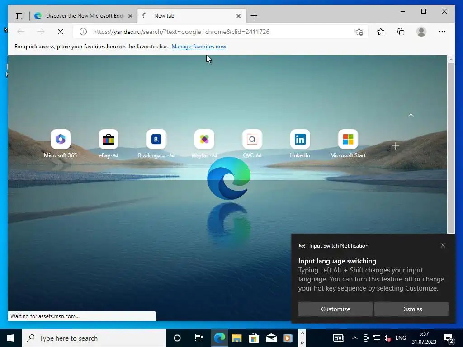Go back using the browser back arrow
This screenshot has height=347, width=463.
21,32
